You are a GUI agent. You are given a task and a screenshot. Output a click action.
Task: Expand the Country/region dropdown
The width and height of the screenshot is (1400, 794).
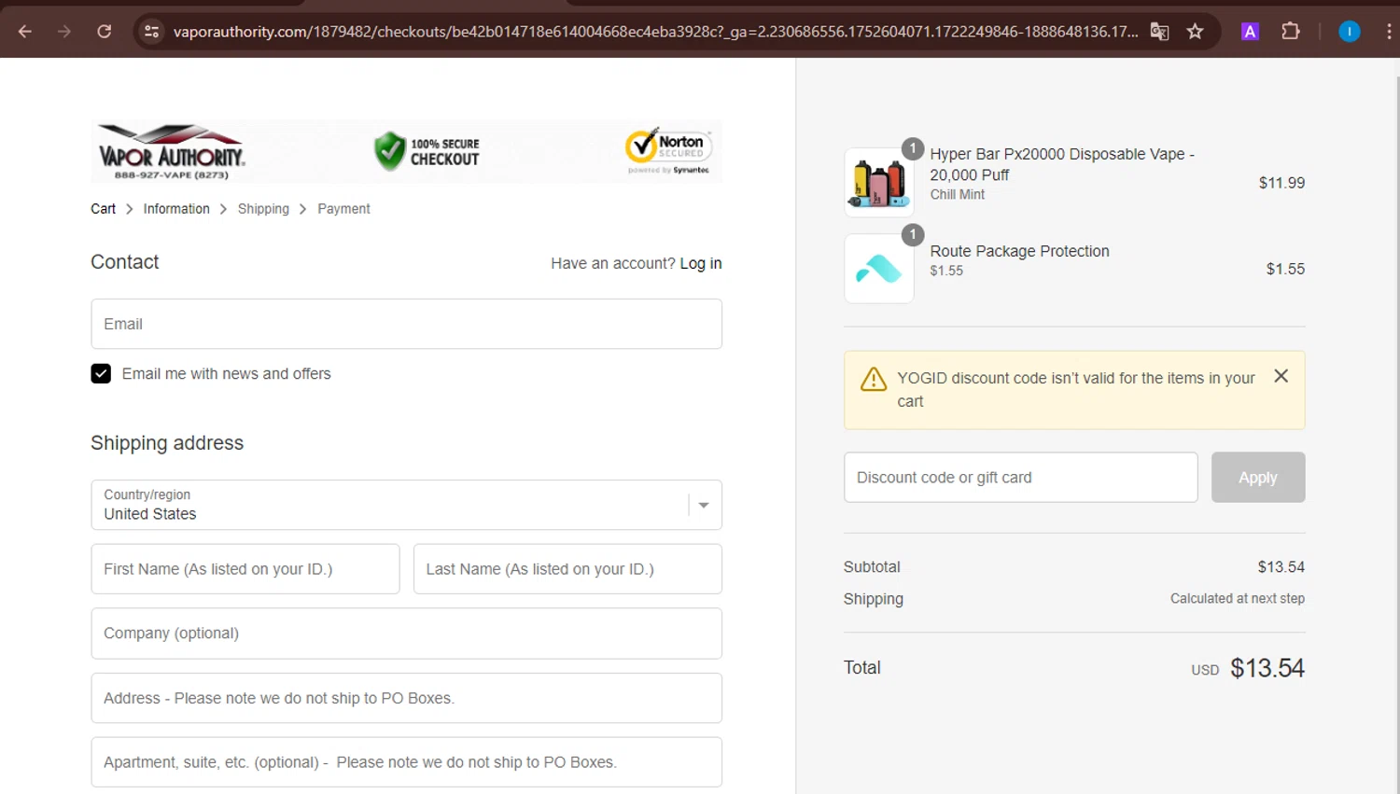[x=407, y=505]
